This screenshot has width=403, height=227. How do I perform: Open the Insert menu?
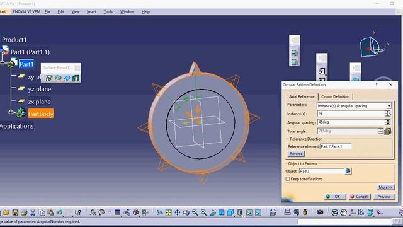tap(91, 12)
